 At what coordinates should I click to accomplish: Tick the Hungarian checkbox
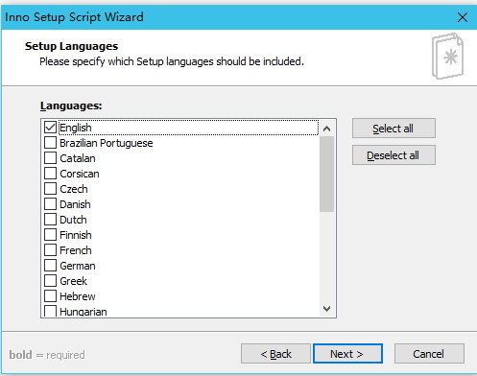(50, 311)
